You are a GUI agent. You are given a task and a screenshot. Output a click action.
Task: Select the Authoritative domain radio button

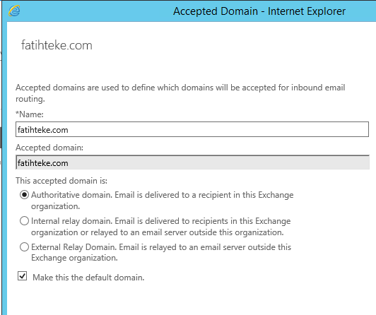click(x=24, y=195)
